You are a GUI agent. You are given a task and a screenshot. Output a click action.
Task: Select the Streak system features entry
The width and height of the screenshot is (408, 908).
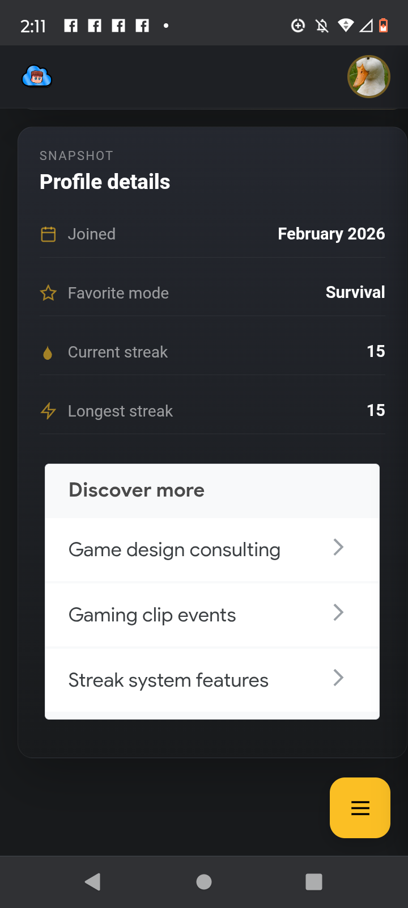(x=168, y=680)
